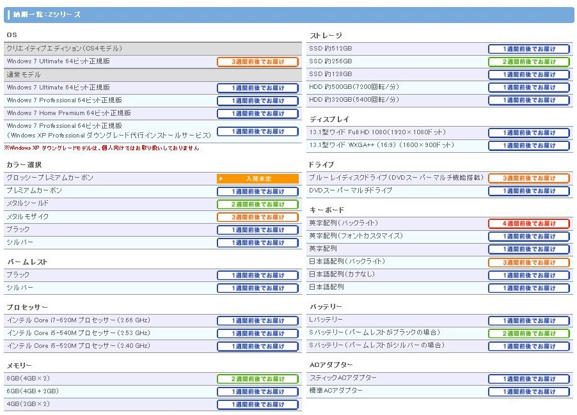Viewport: 577px width, 415px height.
Task: Select orange 3週間 badge for 日本語配列(バックライト)
Action: 528,263
